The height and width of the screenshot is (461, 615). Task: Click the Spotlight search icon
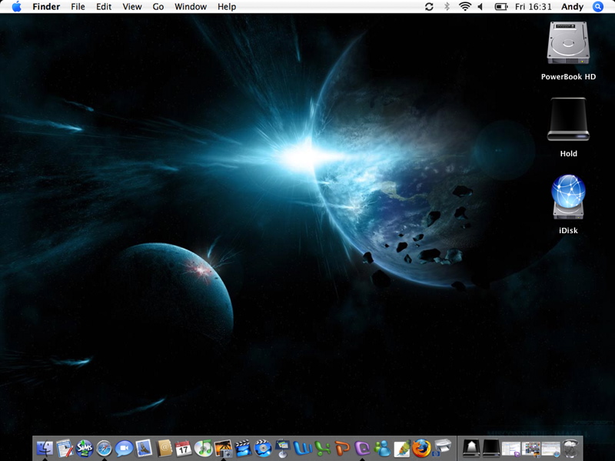[598, 7]
